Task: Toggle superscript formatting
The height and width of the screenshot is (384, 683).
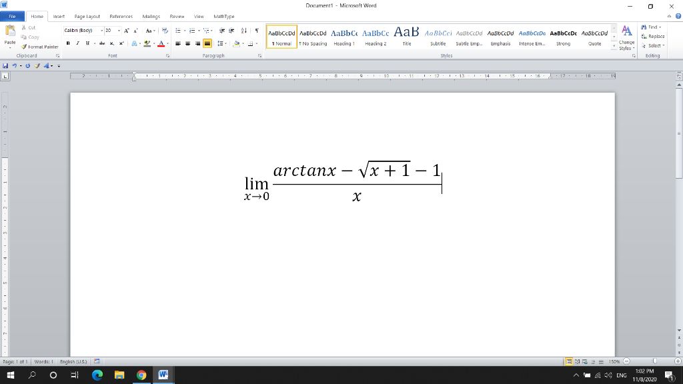Action: tap(121, 43)
